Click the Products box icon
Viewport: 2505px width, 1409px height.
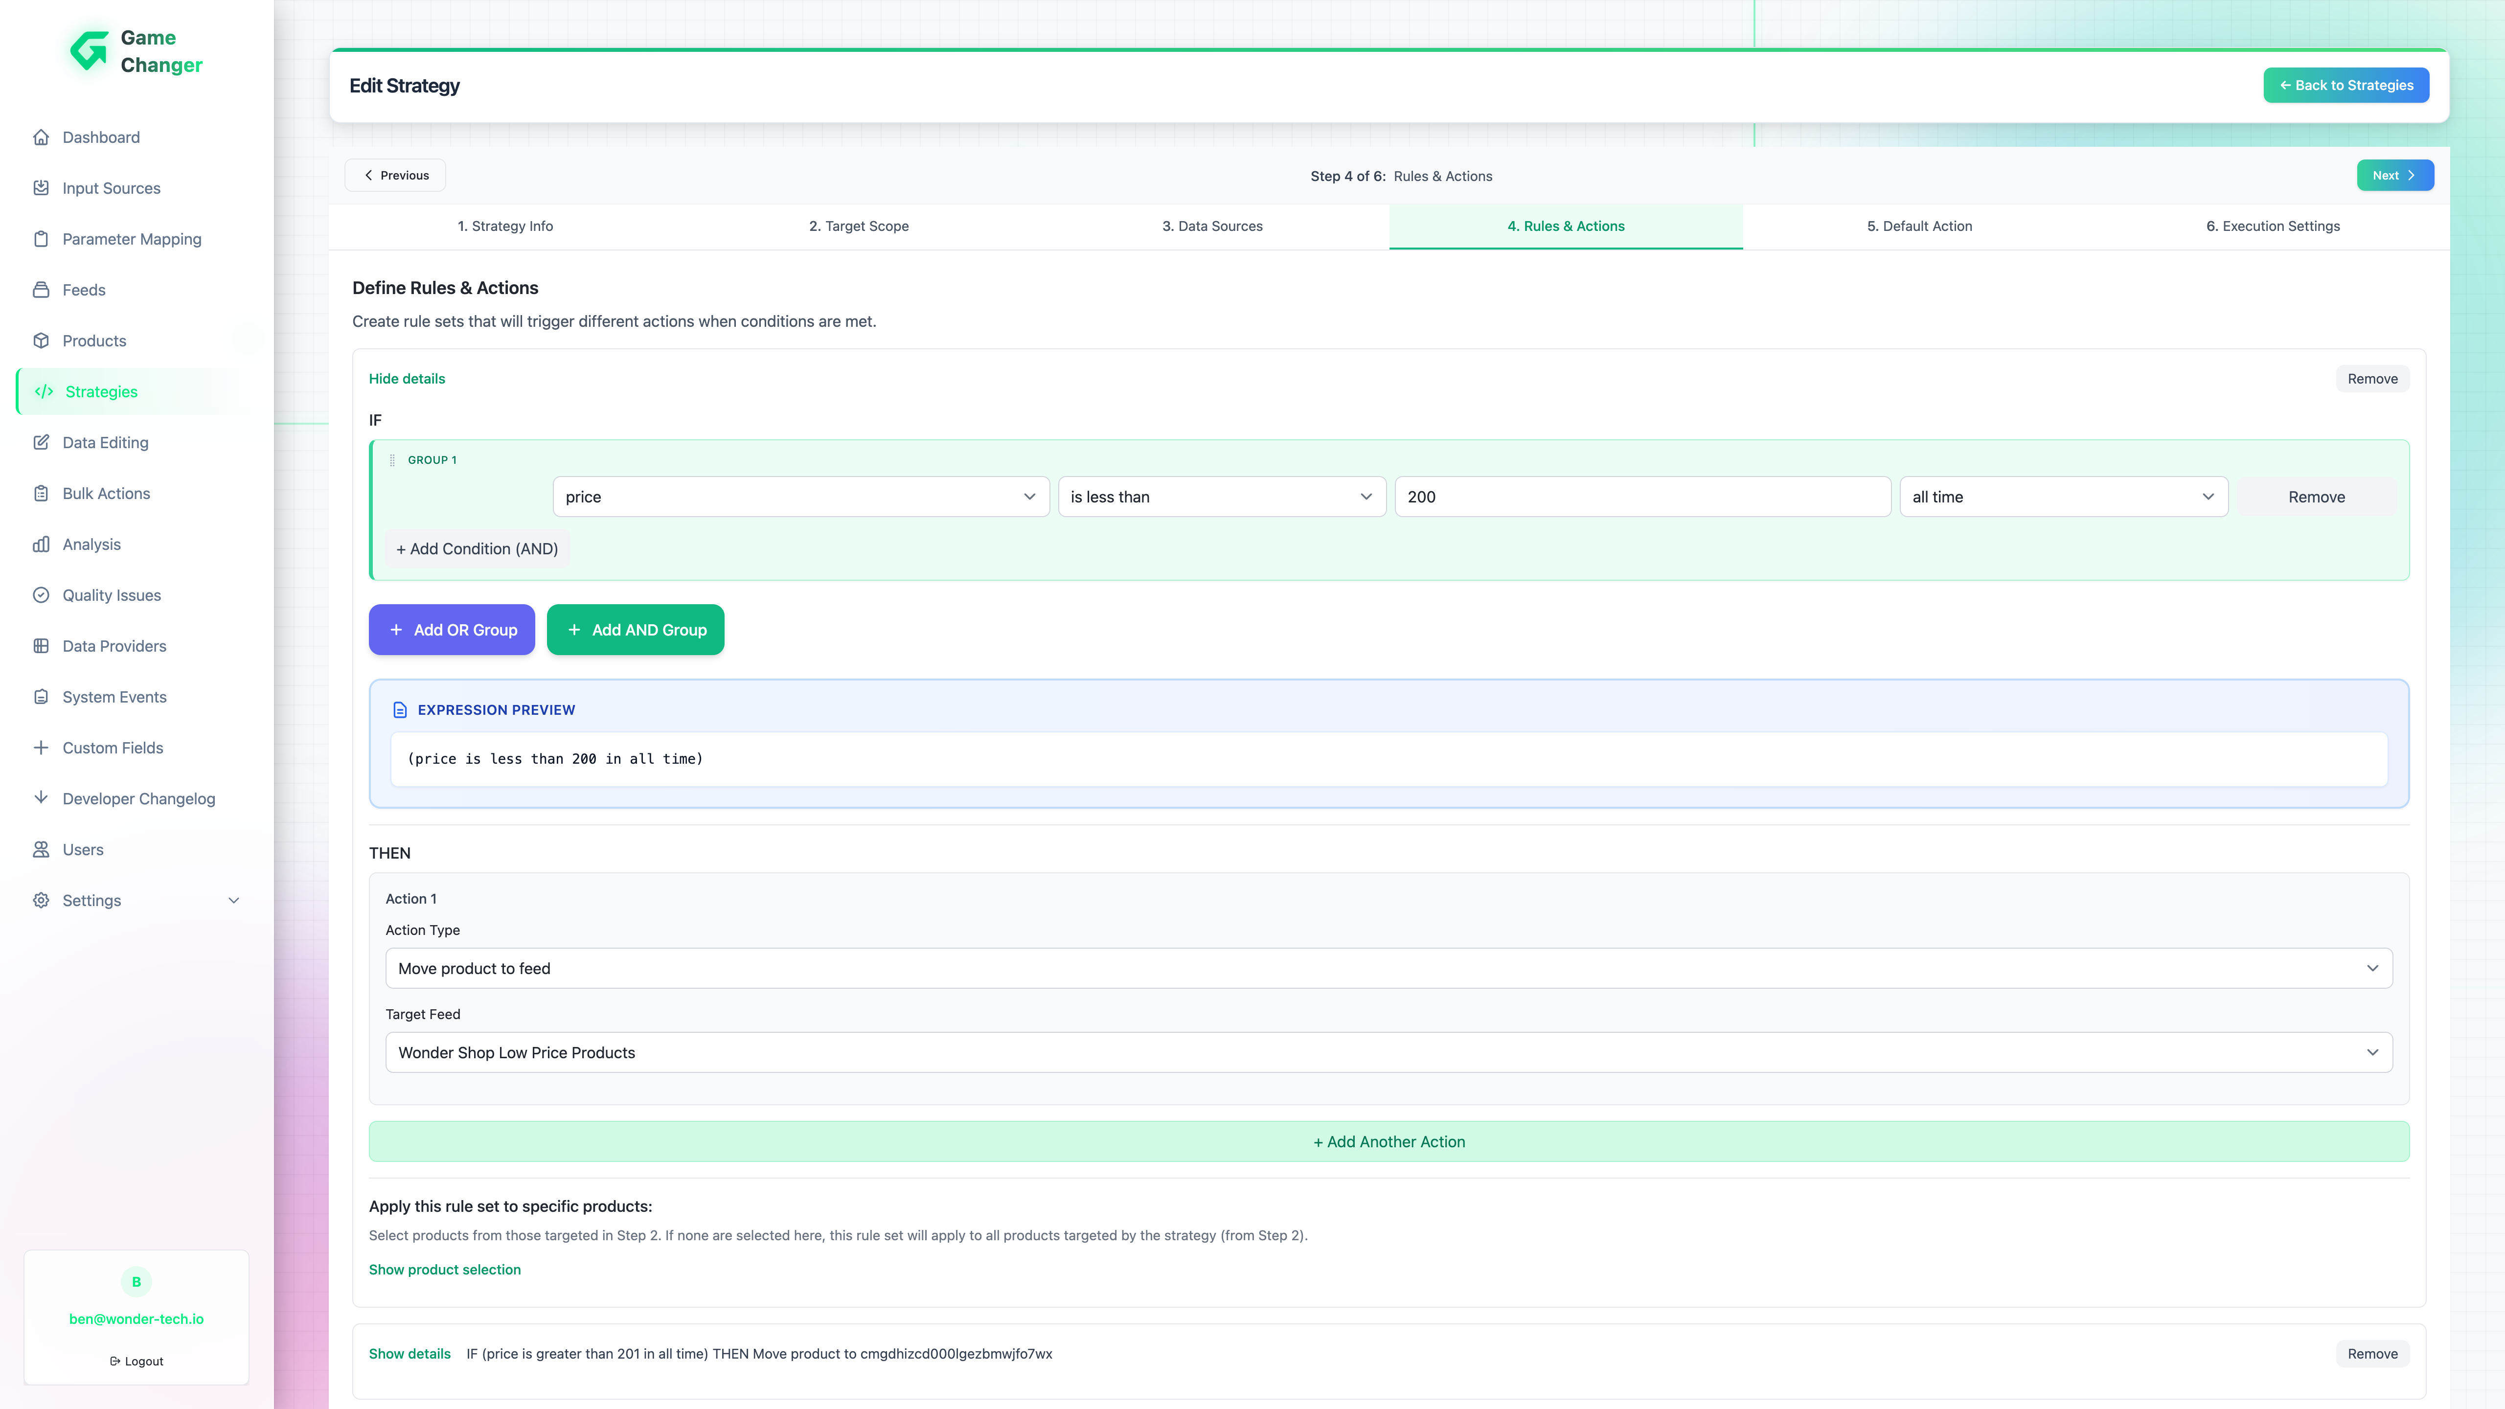[41, 341]
